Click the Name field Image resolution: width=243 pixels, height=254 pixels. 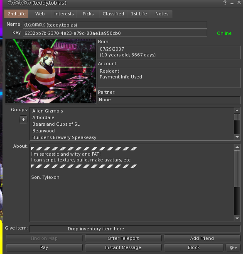point(115,25)
